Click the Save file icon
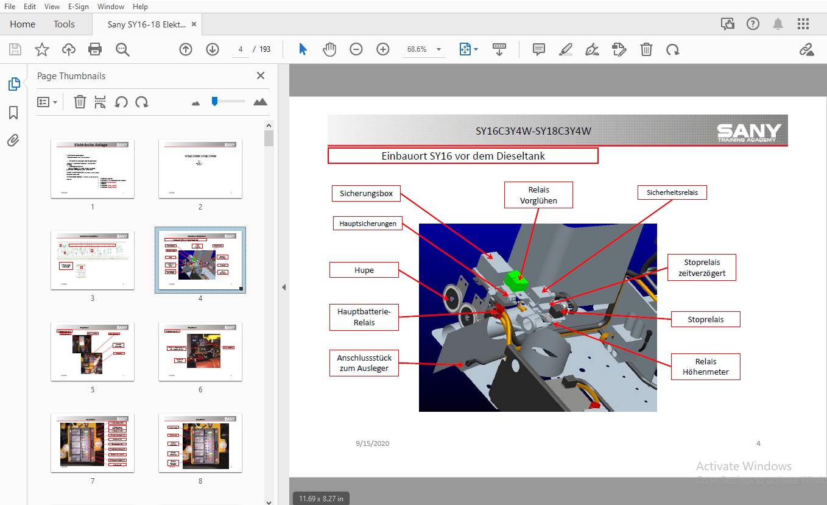 click(x=15, y=49)
